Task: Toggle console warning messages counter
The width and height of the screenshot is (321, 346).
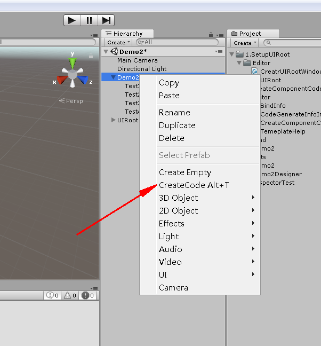Action: coord(70,295)
